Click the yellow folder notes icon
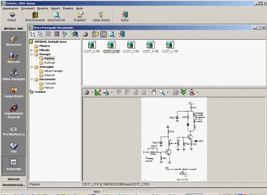267x195 pixels. (95, 34)
